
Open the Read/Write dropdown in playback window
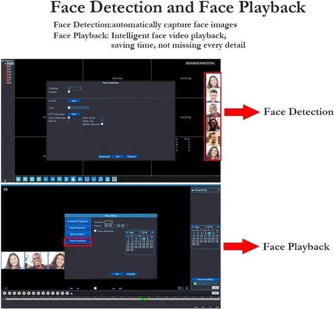point(205,190)
